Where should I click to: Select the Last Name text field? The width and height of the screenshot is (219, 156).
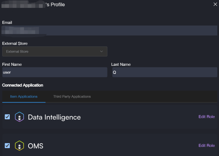pyautogui.click(x=164, y=72)
